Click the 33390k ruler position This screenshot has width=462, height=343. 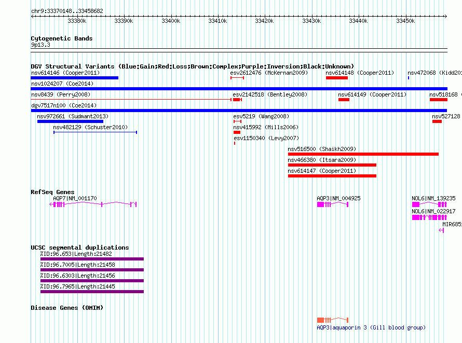[x=124, y=21]
